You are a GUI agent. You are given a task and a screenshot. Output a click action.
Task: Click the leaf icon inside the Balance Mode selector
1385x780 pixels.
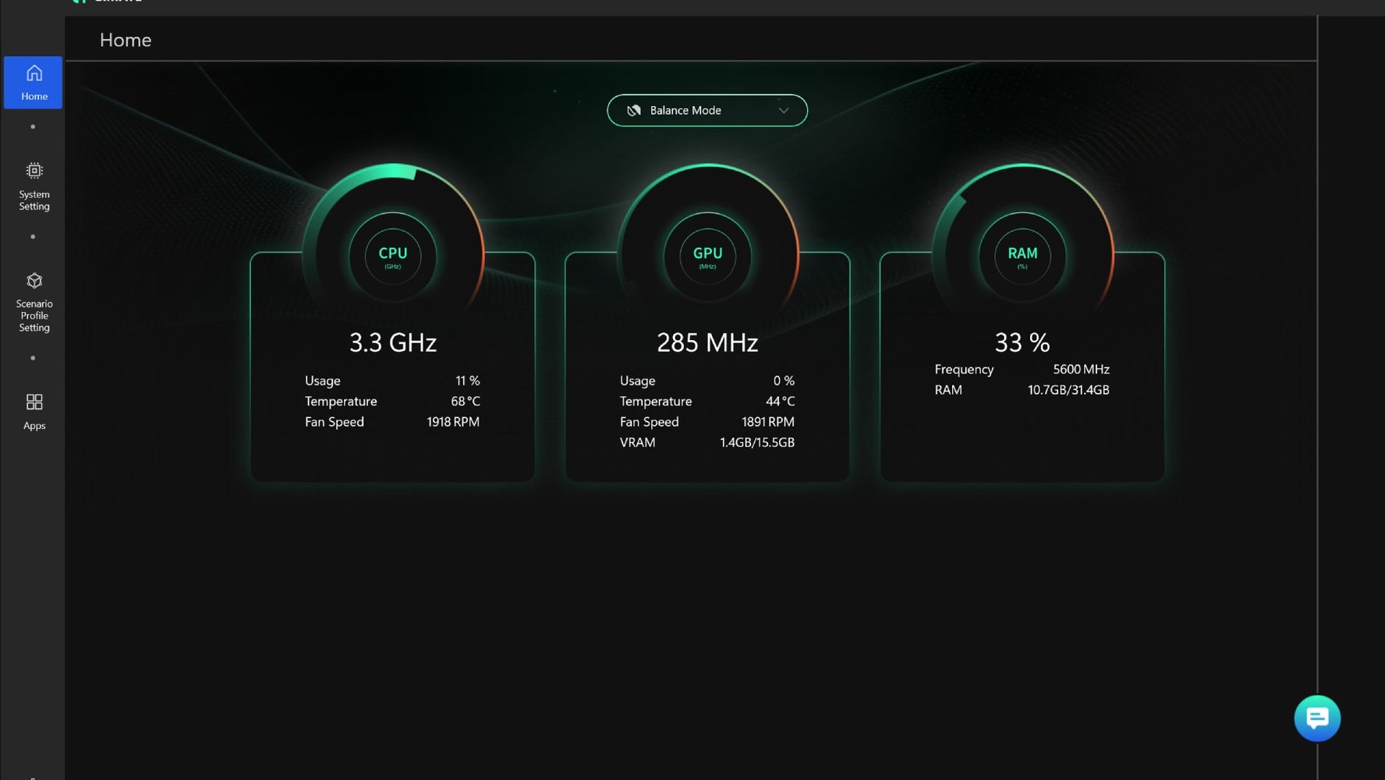click(633, 110)
